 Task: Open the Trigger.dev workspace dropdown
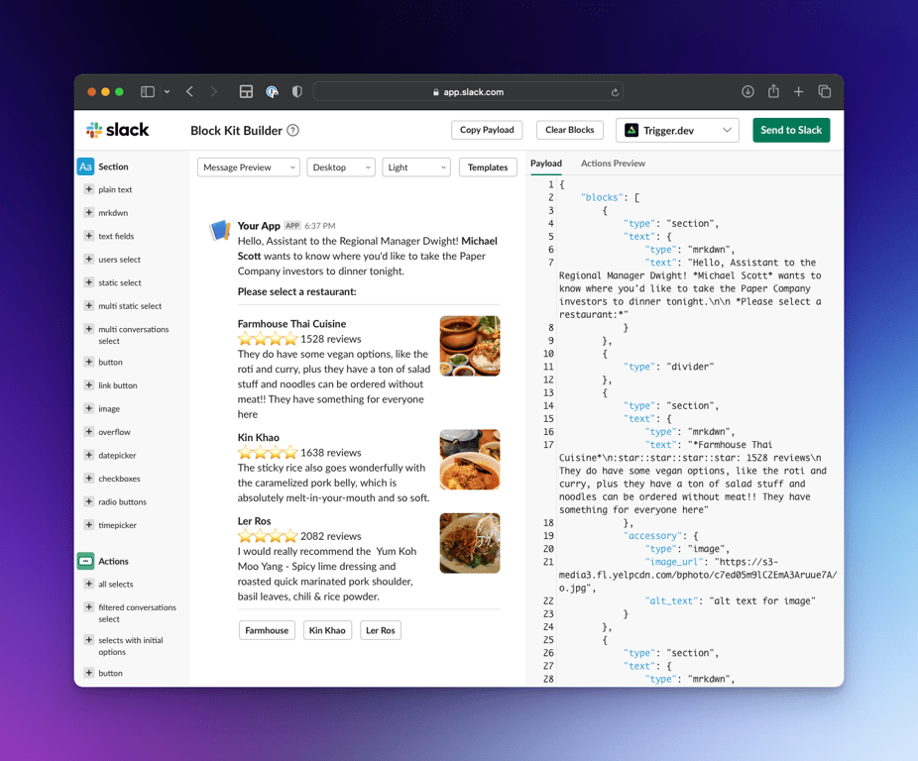[677, 130]
